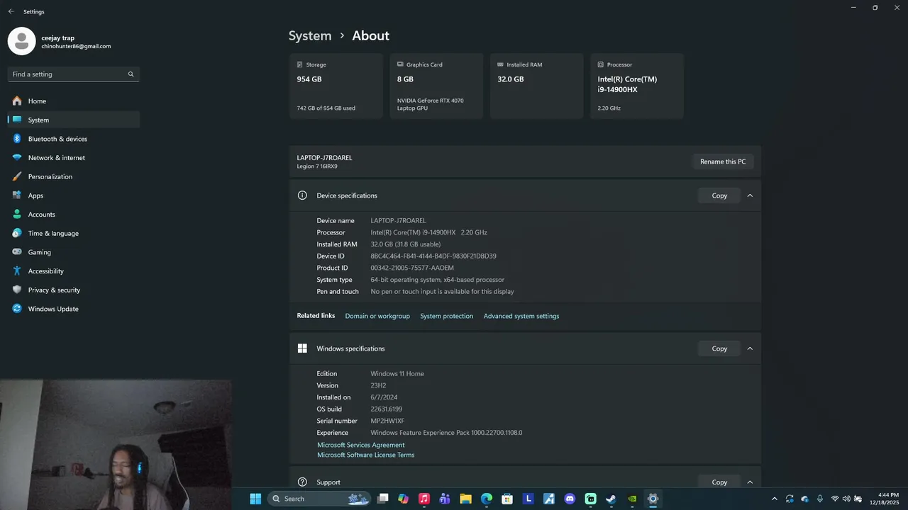Open the Graphics Card 8 GB card
This screenshot has height=510, width=908.
(x=436, y=86)
